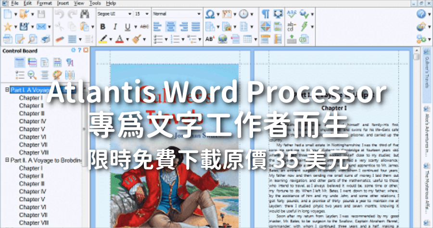Viewport: 433px width, 228px height.
Task: Toggle underline formatting
Action: (127, 27)
